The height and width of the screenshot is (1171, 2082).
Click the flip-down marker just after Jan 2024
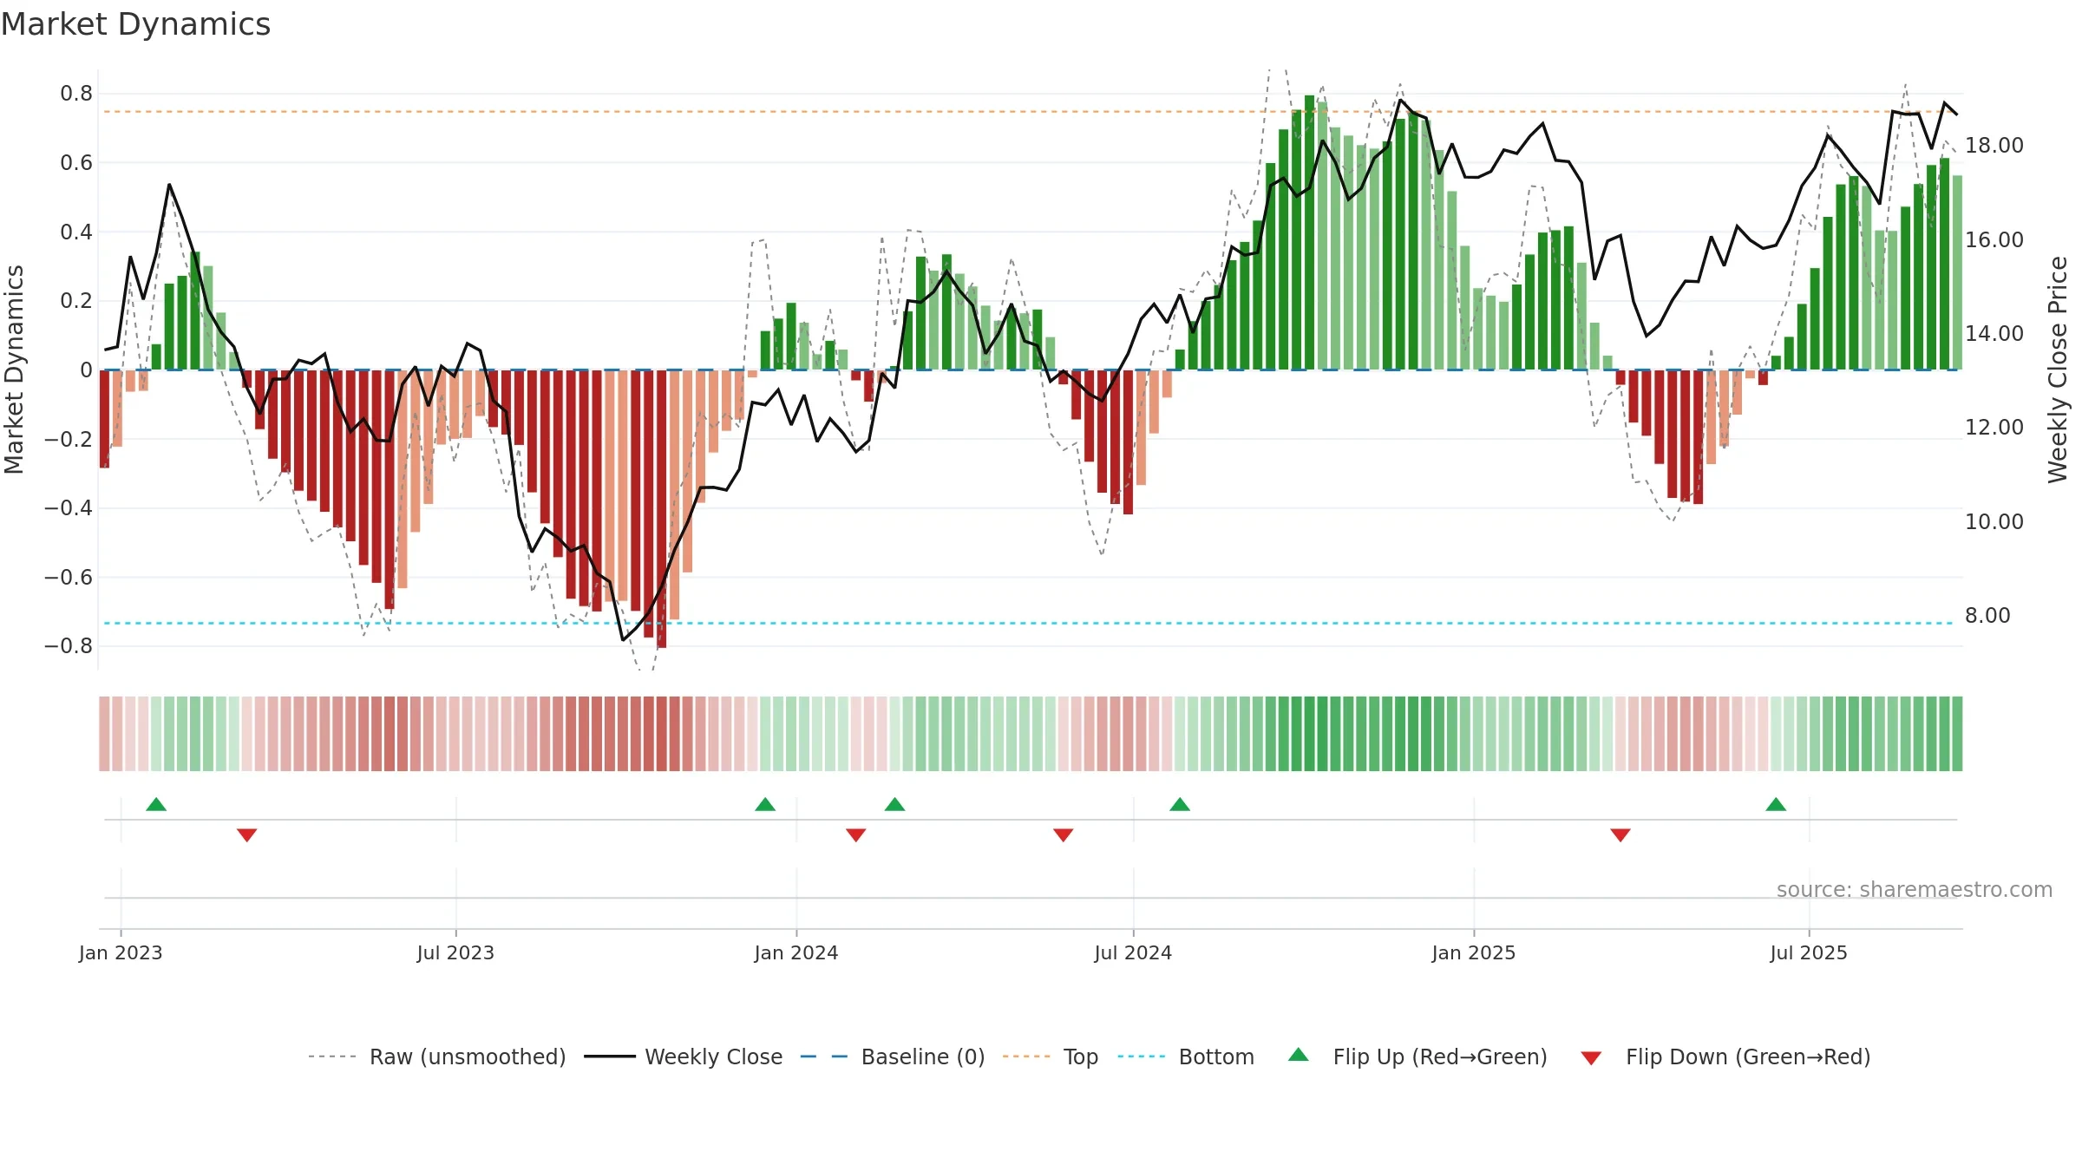click(x=856, y=835)
